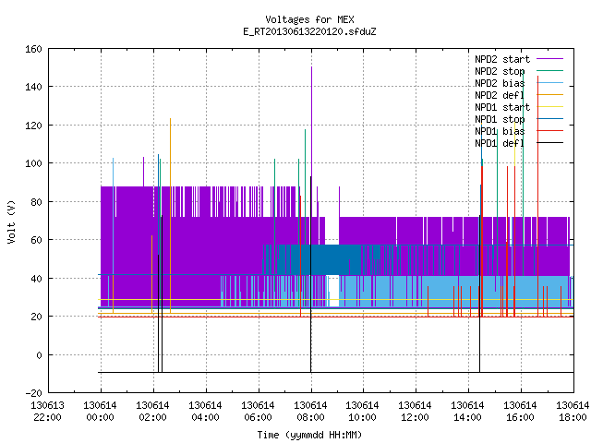Click the y-axis tick value 0
Screen dimensions: 591x443
[39, 355]
